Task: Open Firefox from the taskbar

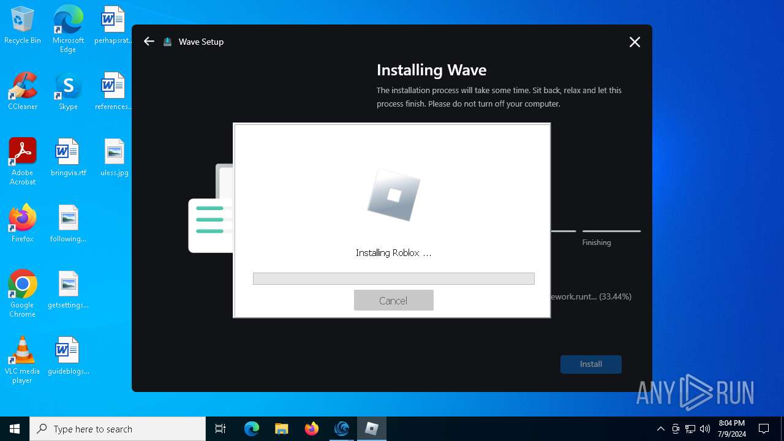Action: (x=312, y=429)
